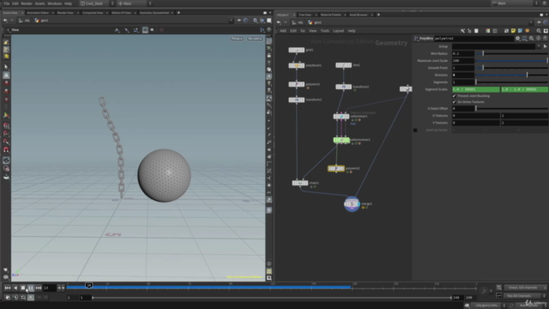549x309 pixels.
Task: Add a sticky note in network editor
Action: coord(513,31)
